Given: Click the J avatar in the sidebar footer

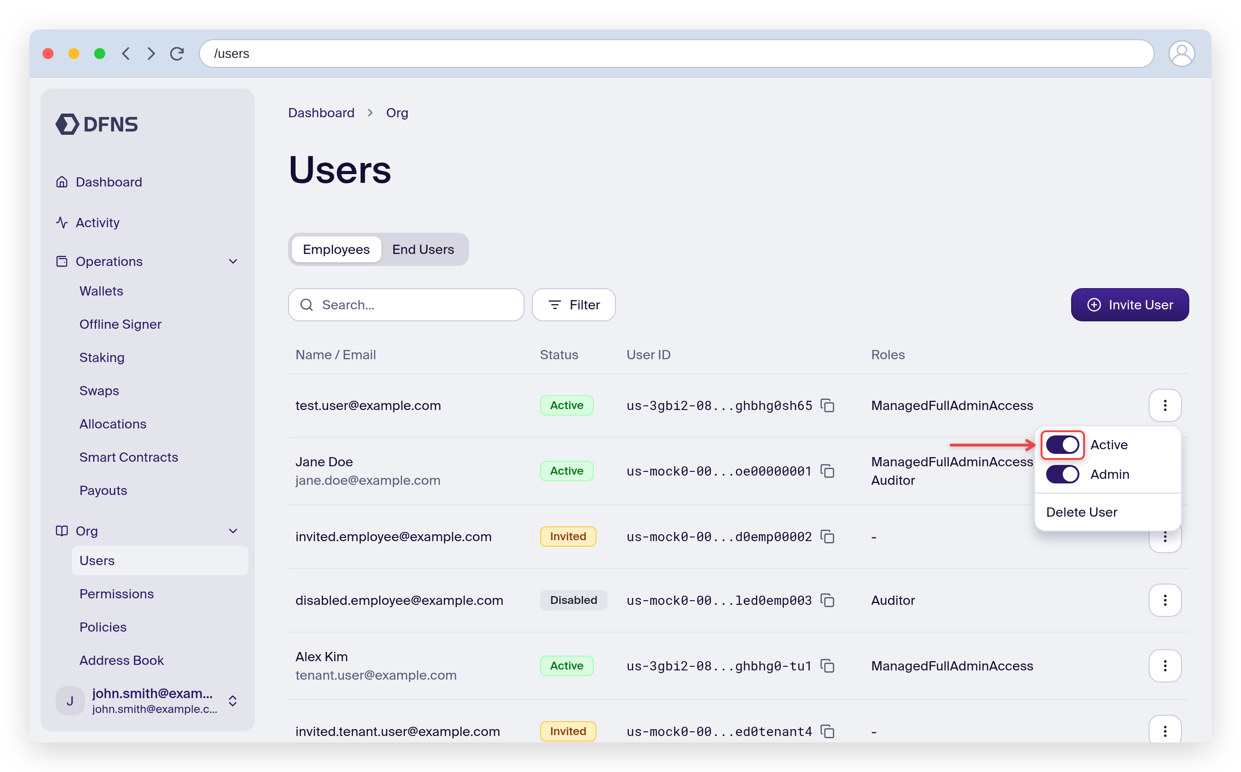Looking at the screenshot, I should pos(70,701).
